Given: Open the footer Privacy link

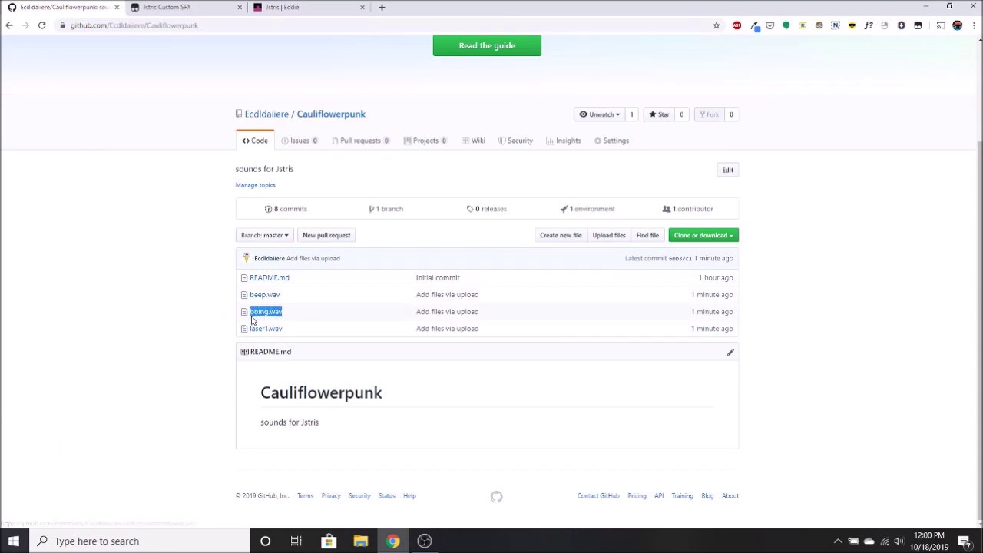Looking at the screenshot, I should tap(331, 496).
